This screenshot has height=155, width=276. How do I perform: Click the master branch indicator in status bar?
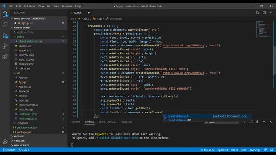click(9, 150)
